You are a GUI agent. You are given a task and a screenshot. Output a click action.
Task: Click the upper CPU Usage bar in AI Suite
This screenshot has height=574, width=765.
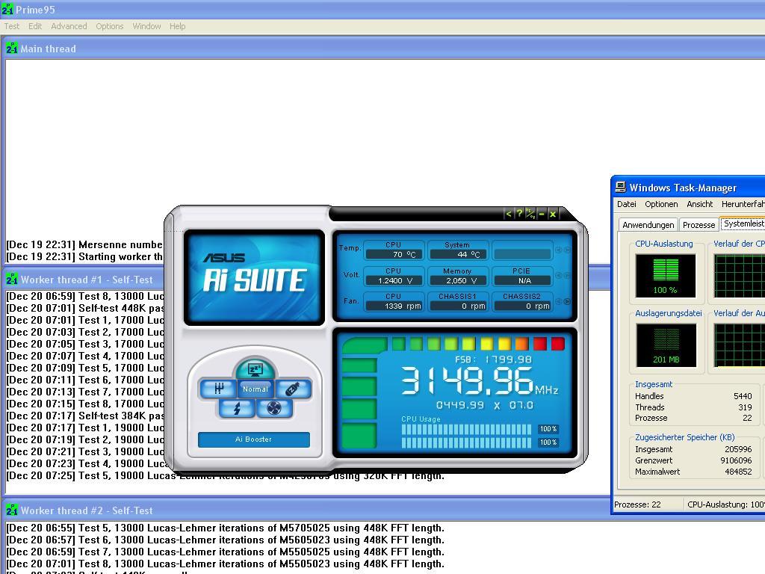[466, 429]
